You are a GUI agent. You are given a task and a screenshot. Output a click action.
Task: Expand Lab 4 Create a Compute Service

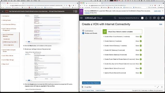tap(9, 51)
